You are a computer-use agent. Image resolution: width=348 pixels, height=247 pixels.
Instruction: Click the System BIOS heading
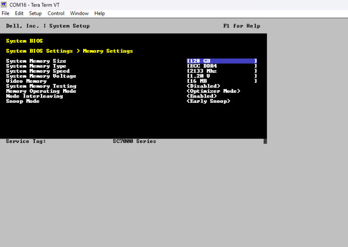[x=24, y=41]
